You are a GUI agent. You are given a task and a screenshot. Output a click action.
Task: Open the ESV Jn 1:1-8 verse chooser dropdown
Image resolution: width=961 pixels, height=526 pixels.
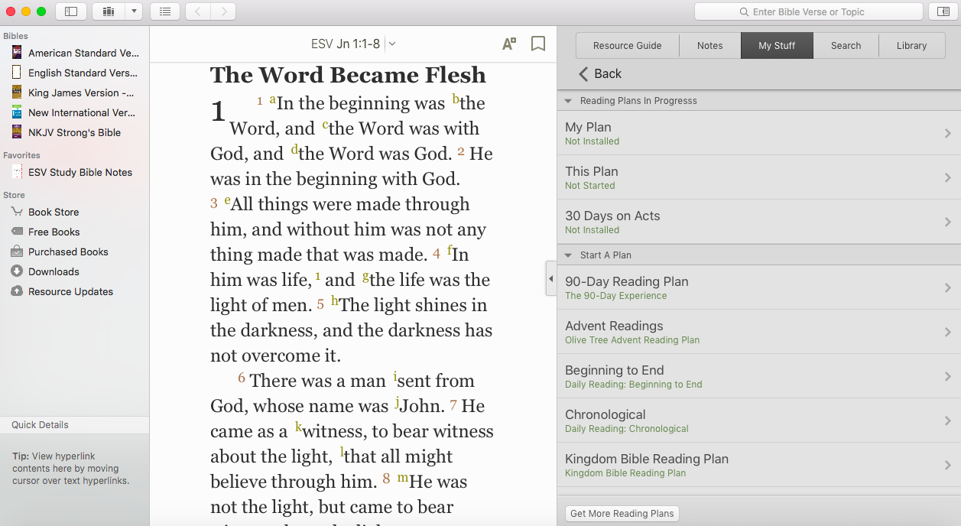click(392, 44)
